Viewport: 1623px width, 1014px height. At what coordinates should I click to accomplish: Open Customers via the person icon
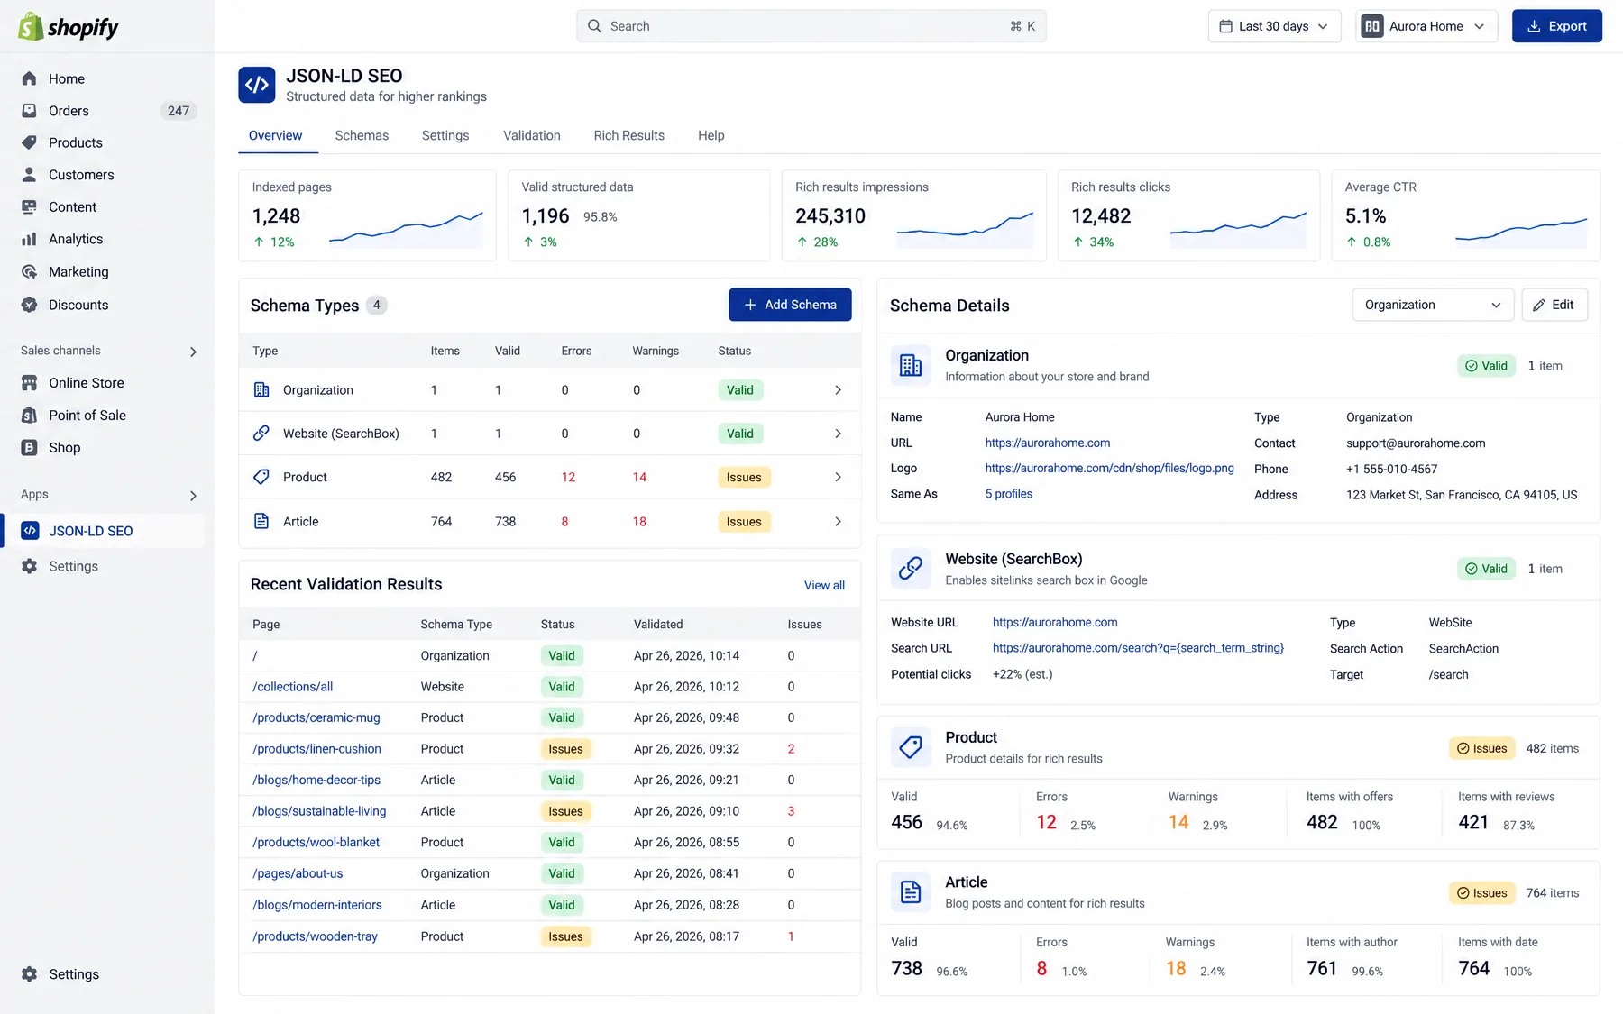point(30,175)
